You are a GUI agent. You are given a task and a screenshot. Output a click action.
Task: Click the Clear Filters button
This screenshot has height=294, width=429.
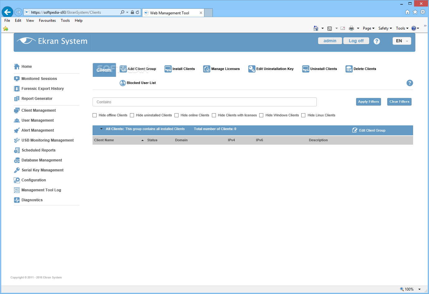pos(399,102)
